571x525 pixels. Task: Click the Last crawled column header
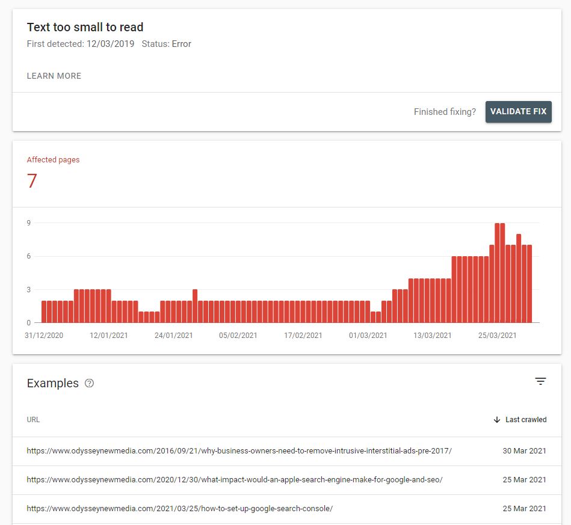(x=526, y=419)
